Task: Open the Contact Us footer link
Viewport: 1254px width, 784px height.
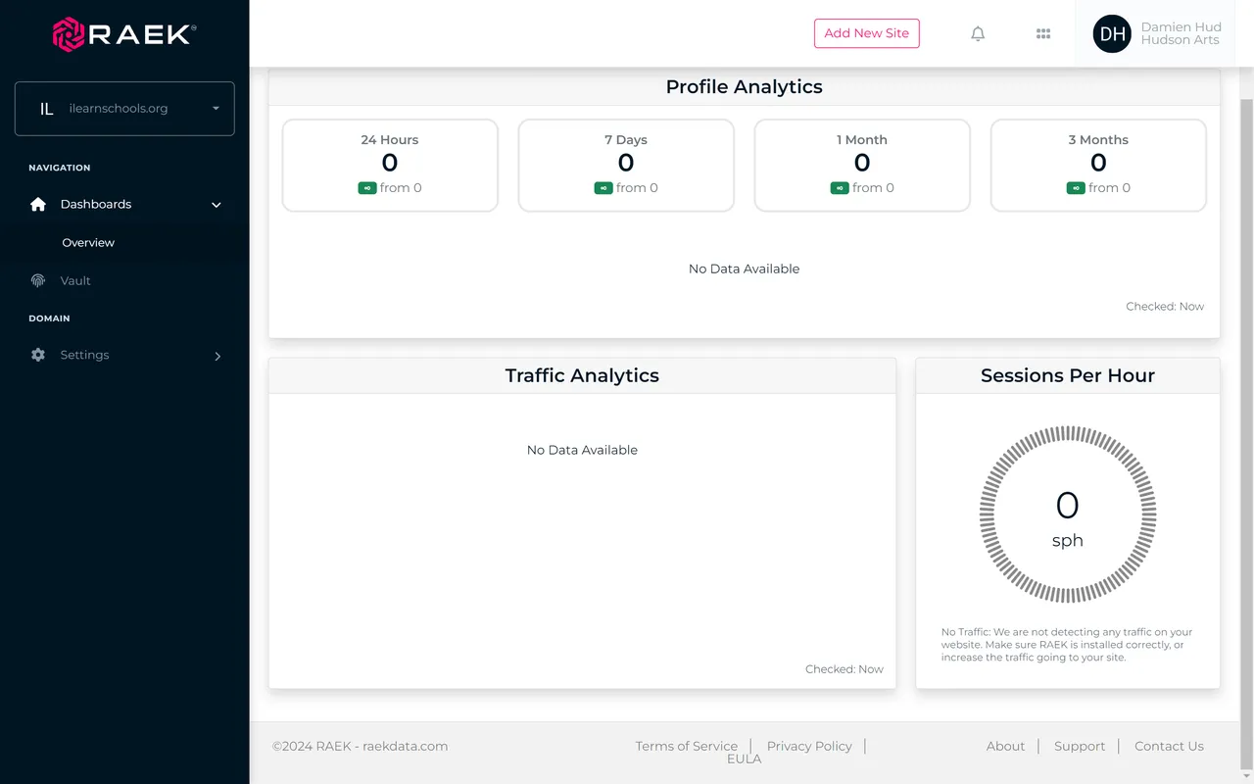Action: pos(1169,746)
